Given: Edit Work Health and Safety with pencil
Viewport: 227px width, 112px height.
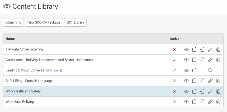Looking at the screenshot, I should (x=210, y=91).
